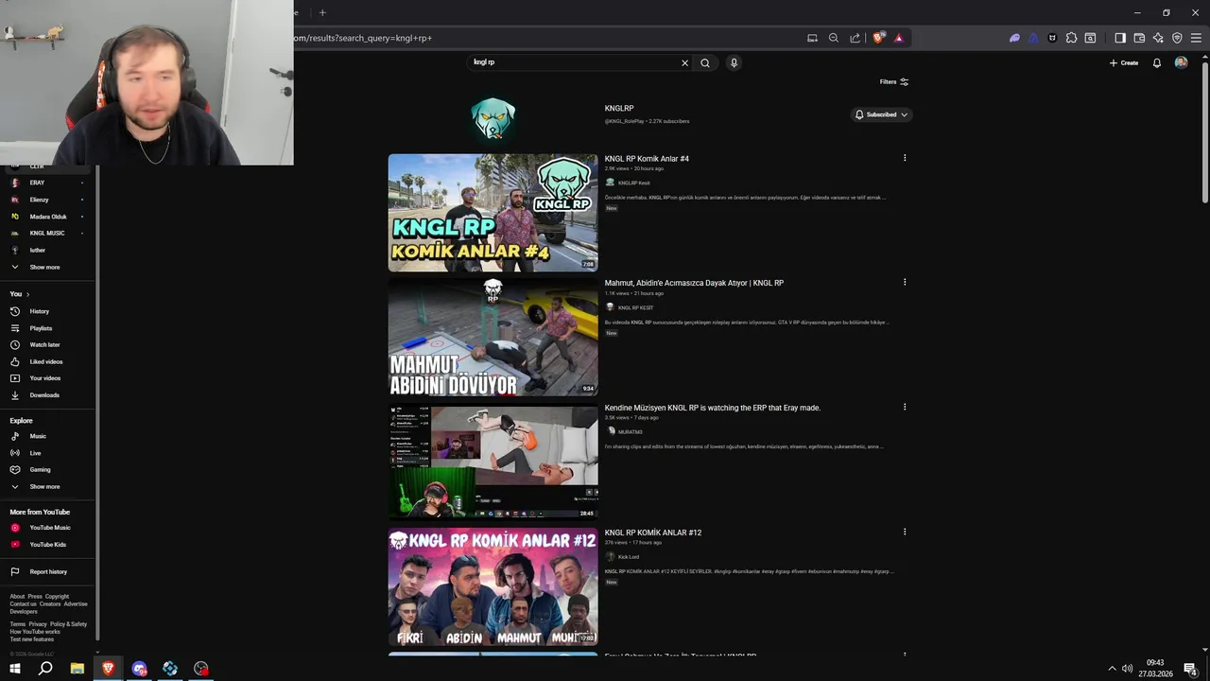Start voice search with microphone icon

[x=734, y=62]
